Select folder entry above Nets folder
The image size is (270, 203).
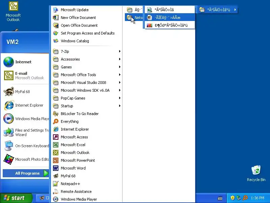pos(134,10)
